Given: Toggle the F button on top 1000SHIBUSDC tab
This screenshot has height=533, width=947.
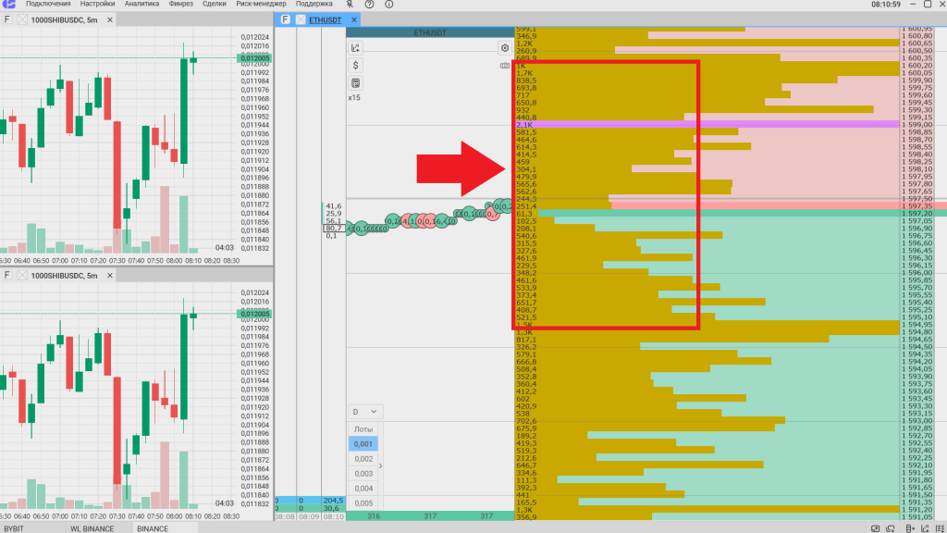Looking at the screenshot, I should 7,19.
